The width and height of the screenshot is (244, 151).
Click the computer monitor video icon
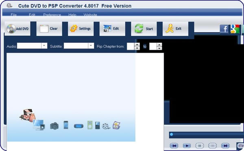39,125
